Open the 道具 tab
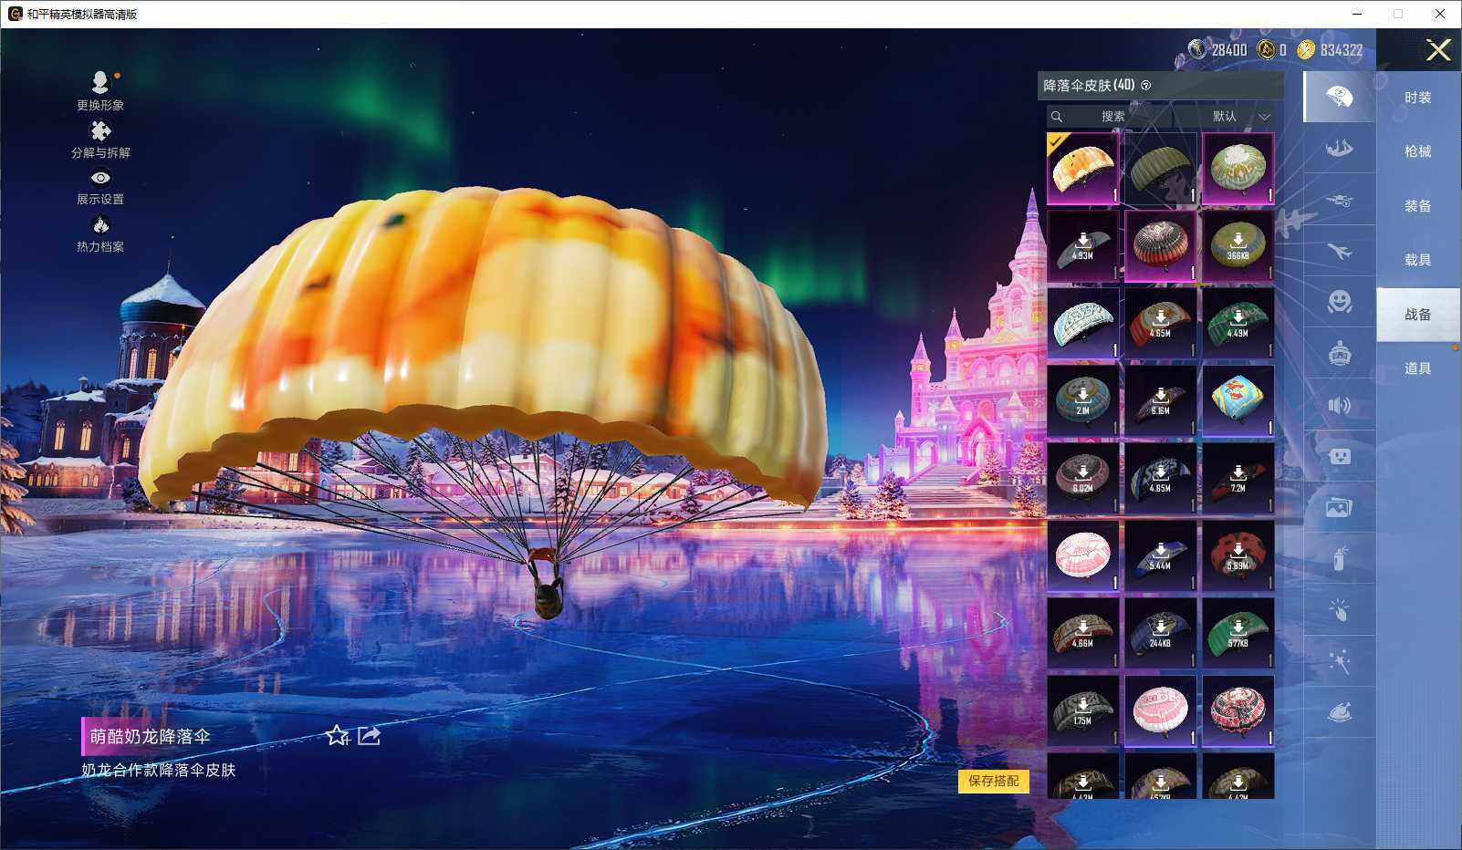Viewport: 1462px width, 850px height. pos(1417,368)
